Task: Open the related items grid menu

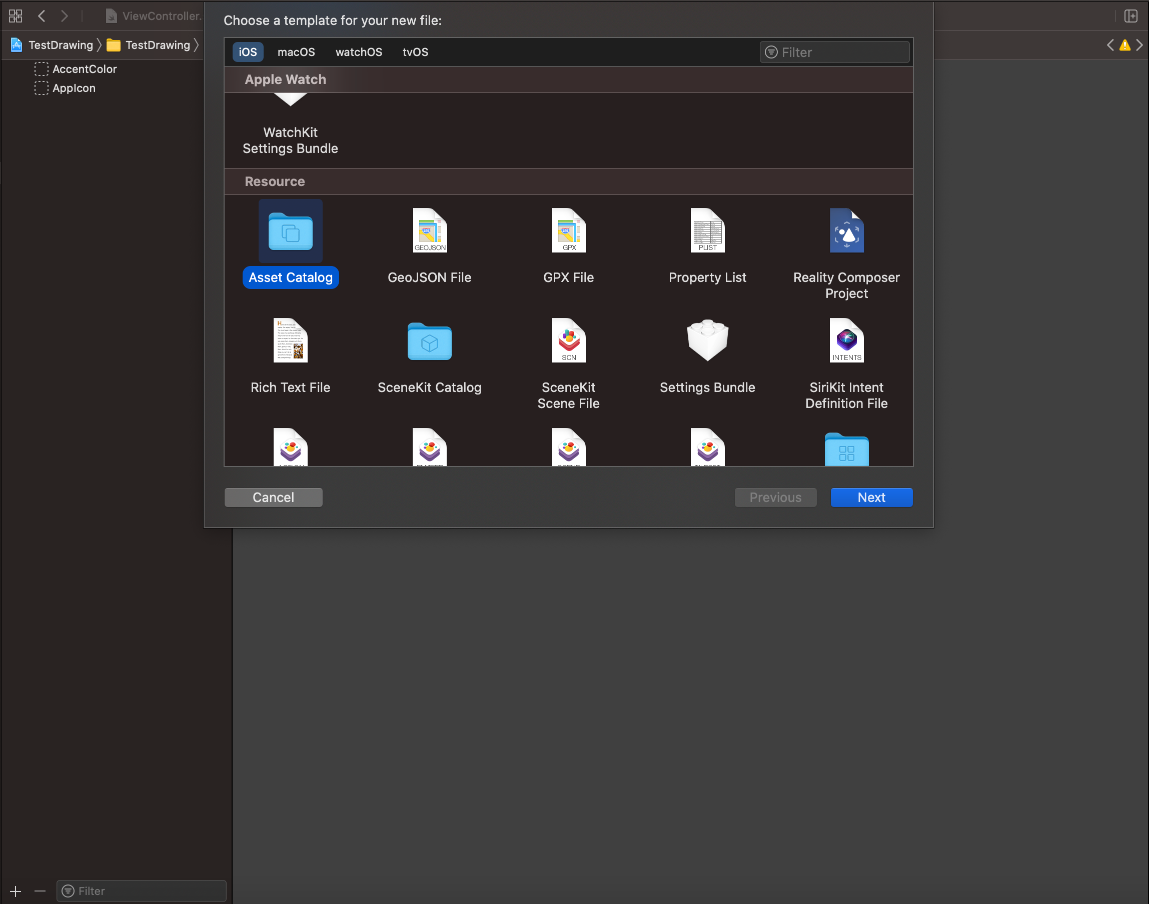Action: point(16,16)
